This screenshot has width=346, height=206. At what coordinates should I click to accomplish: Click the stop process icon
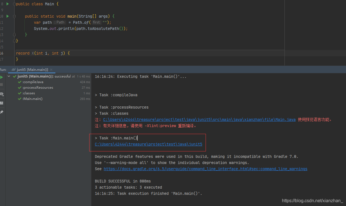(x=2, y=85)
